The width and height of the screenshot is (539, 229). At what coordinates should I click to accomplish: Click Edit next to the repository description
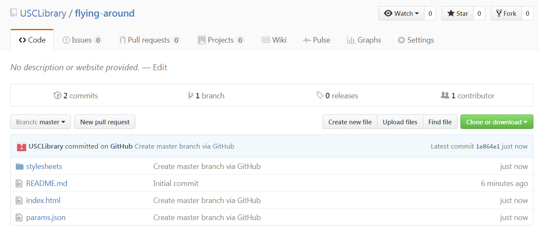(x=160, y=67)
